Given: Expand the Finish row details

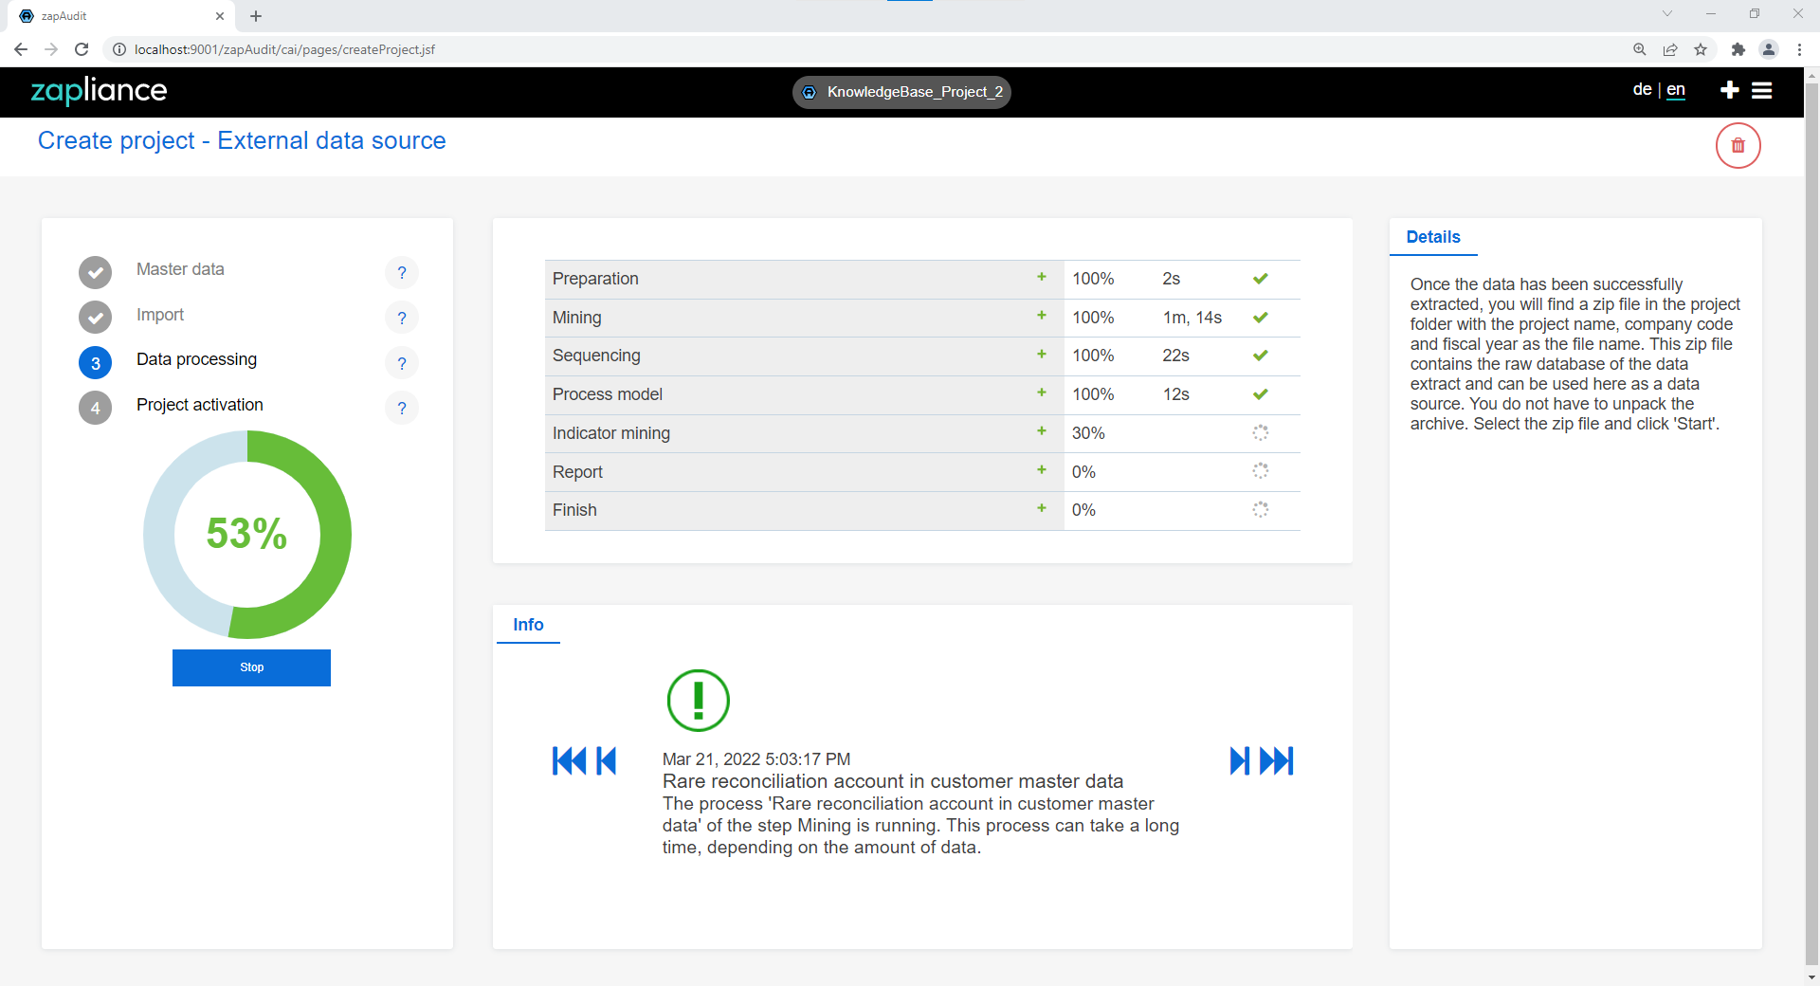Looking at the screenshot, I should coord(1042,508).
